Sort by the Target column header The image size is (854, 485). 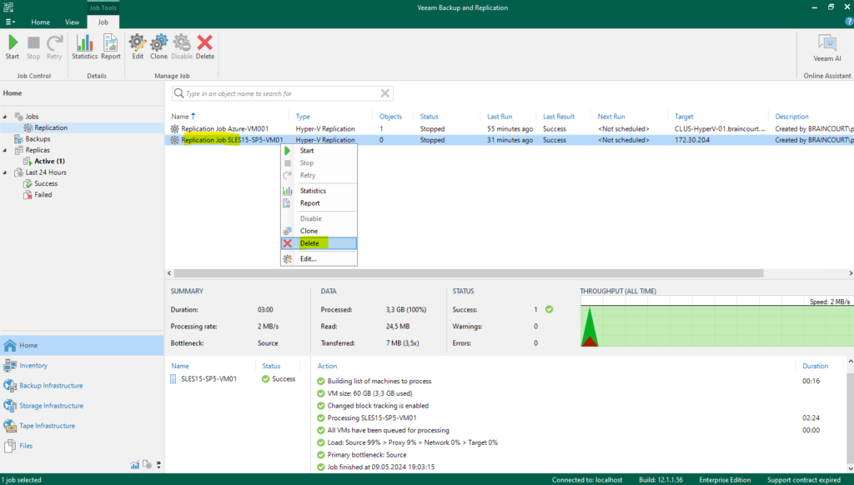tap(684, 117)
